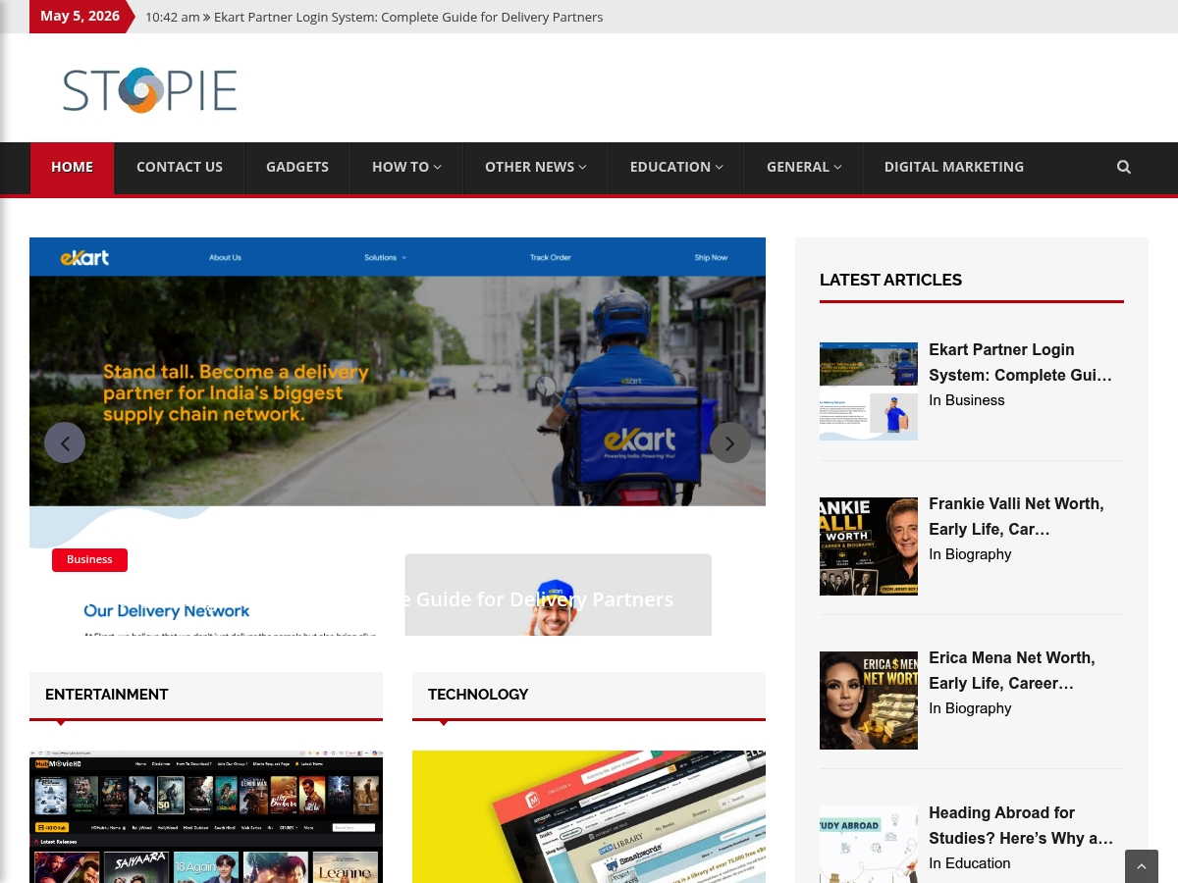This screenshot has width=1178, height=883.
Task: Open Erica Mena Net Worth article thumbnail
Action: click(869, 701)
